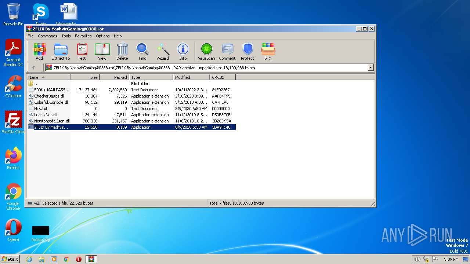Open FileZilla Client desktop shortcut
Screen dimensions: 470x264
click(x=13, y=122)
